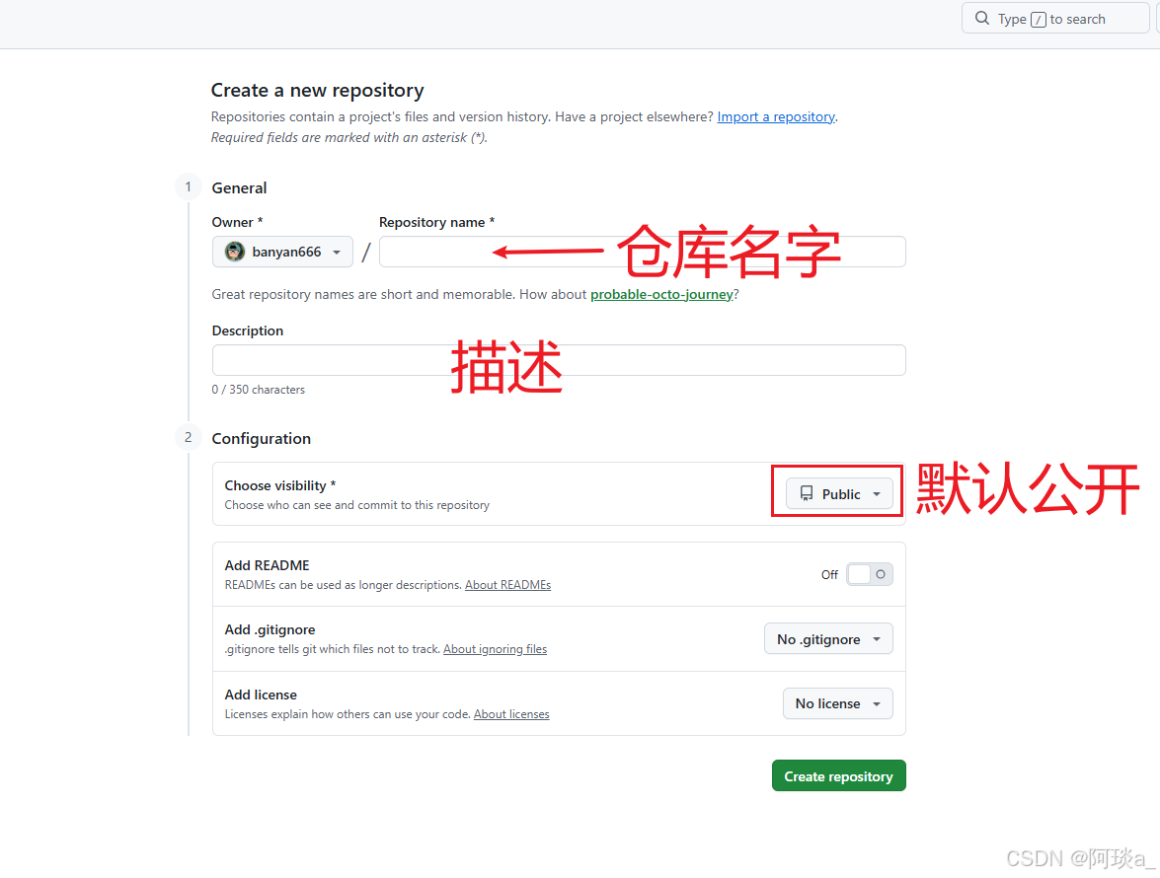Toggle the Add README switch
This screenshot has height=878, width=1160.
tap(870, 574)
